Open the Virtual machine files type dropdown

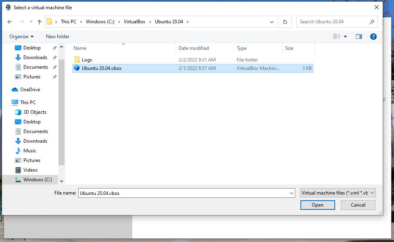click(x=338, y=193)
